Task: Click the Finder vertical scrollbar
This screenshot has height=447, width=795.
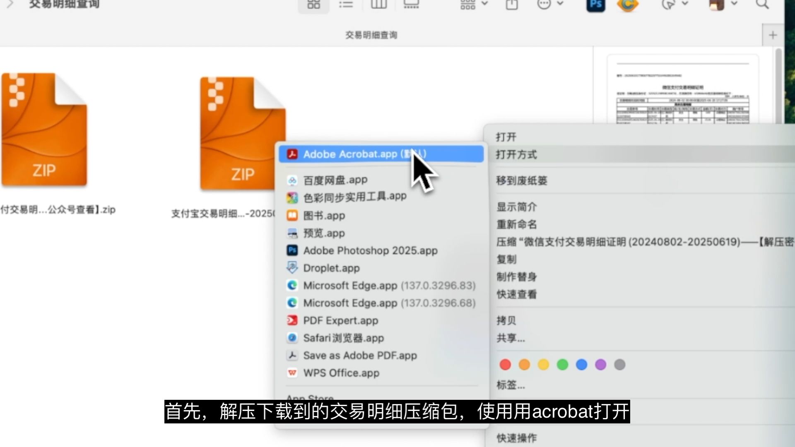Action: pos(778,86)
